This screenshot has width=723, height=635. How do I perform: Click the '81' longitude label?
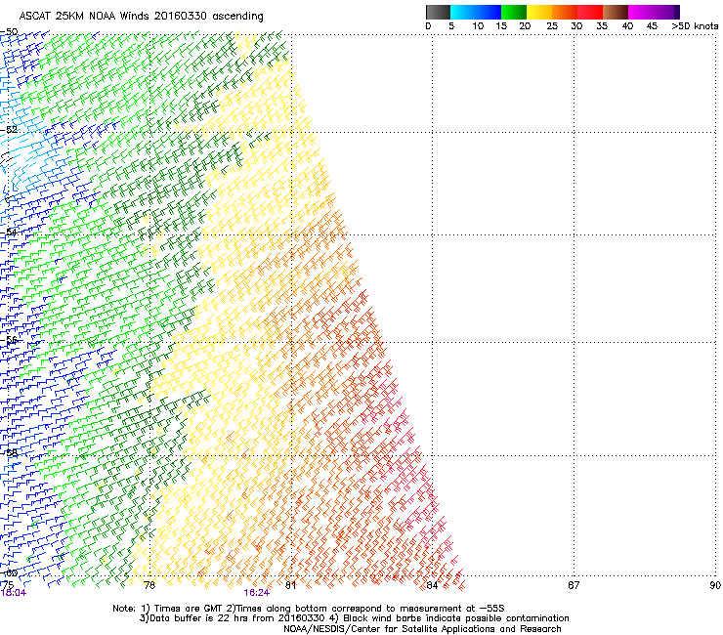click(290, 585)
